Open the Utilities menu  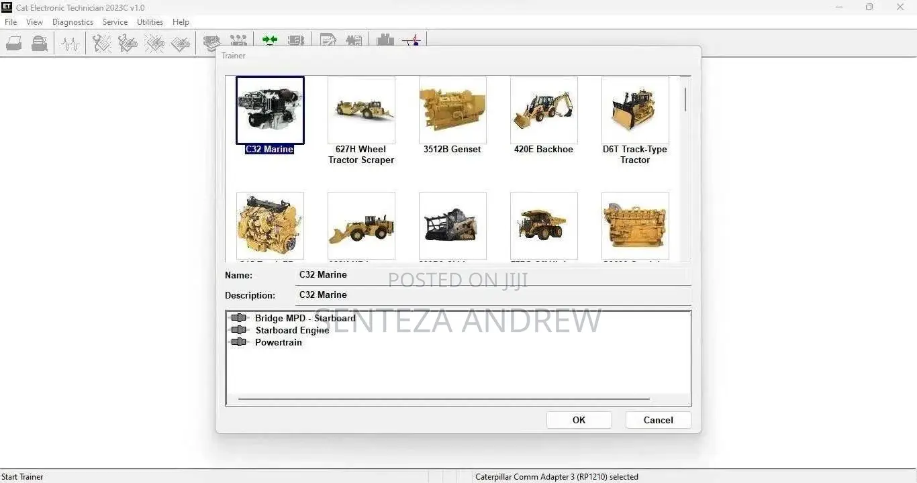pyautogui.click(x=150, y=22)
